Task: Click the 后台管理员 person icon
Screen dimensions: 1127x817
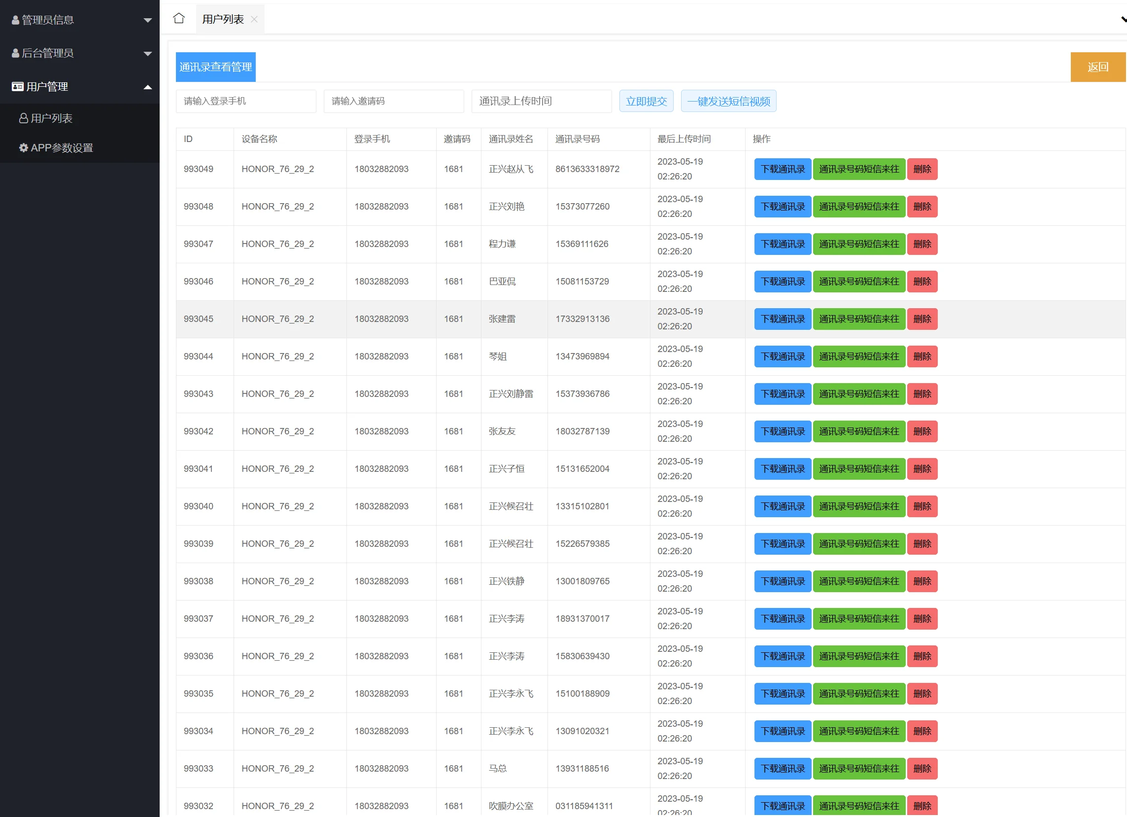Action: (x=15, y=53)
